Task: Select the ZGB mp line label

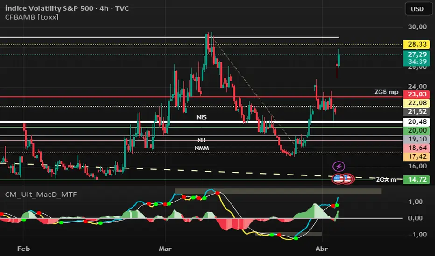Action: (386, 92)
